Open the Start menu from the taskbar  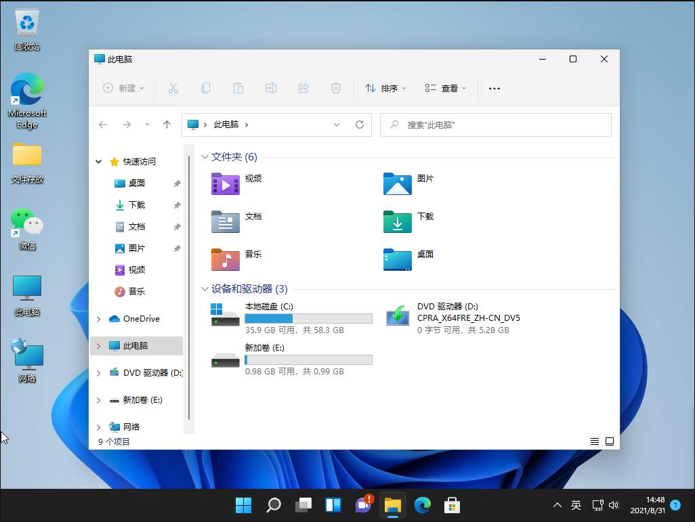243,505
